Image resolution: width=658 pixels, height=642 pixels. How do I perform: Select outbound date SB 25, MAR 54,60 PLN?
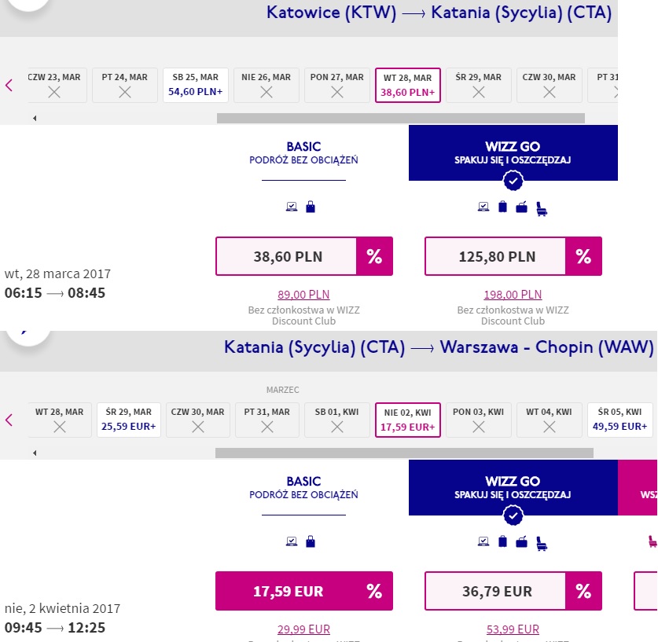tap(196, 85)
